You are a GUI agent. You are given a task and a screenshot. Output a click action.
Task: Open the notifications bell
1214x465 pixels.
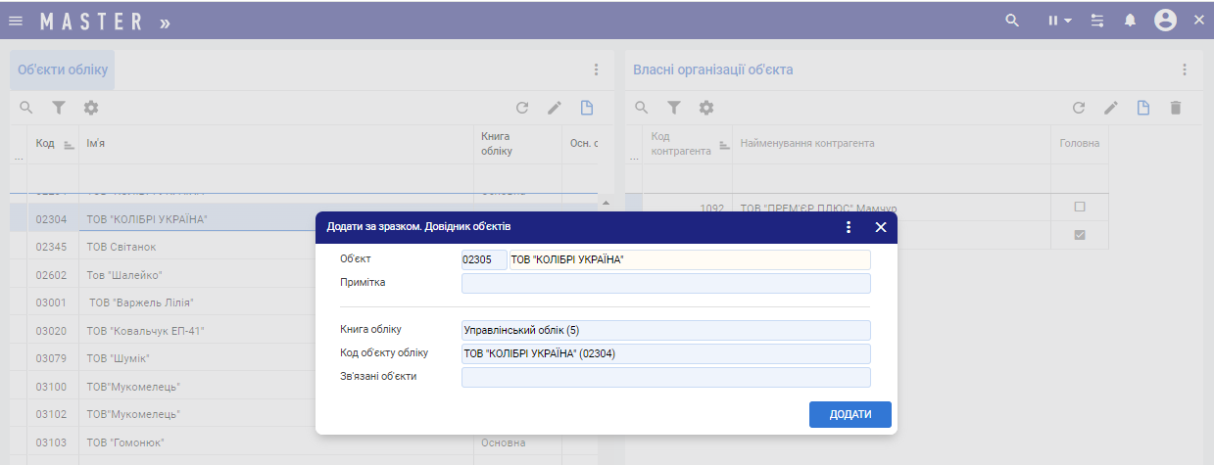pyautogui.click(x=1130, y=21)
